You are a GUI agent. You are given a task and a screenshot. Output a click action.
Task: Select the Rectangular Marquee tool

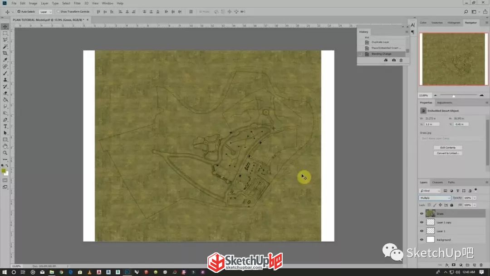(x=5, y=33)
